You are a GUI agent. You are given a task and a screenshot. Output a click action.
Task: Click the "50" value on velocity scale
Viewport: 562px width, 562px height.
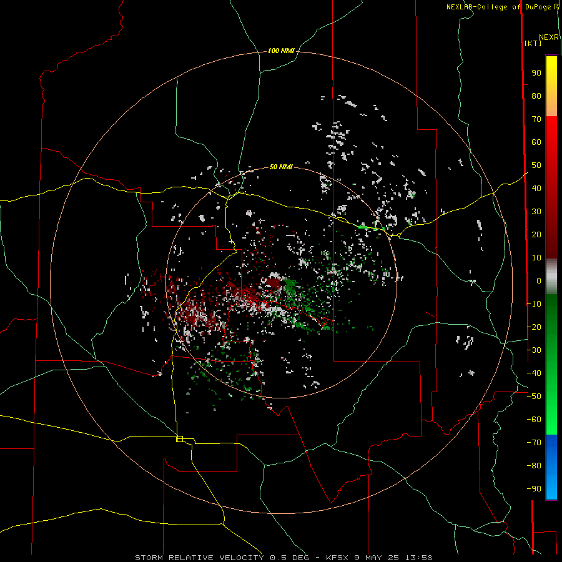tap(536, 165)
